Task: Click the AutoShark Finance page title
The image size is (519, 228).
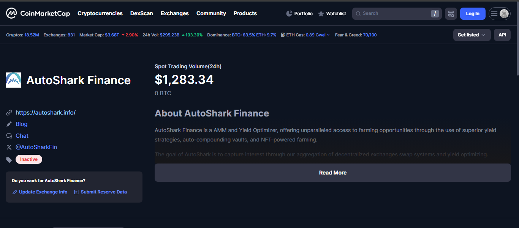Action: 78,80
